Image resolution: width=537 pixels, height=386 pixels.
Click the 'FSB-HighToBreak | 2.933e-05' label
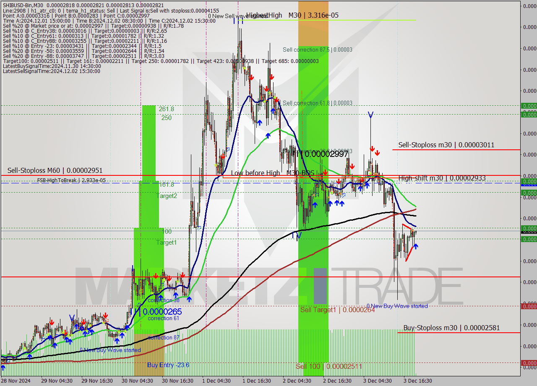pyautogui.click(x=71, y=180)
